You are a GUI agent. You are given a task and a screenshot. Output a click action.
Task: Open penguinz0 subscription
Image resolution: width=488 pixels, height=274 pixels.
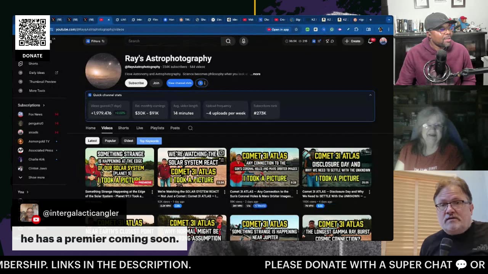[x=36, y=123]
